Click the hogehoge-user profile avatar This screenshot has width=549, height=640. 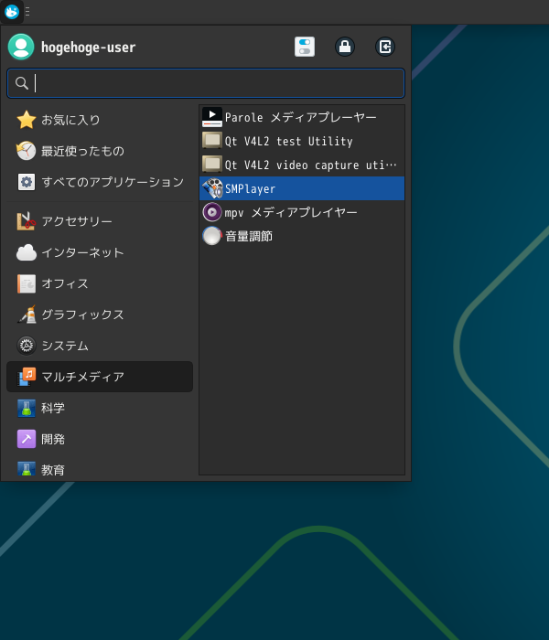21,47
